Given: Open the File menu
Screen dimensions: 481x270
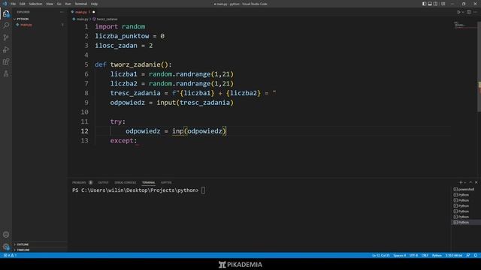Looking at the screenshot, I should click(14, 4).
